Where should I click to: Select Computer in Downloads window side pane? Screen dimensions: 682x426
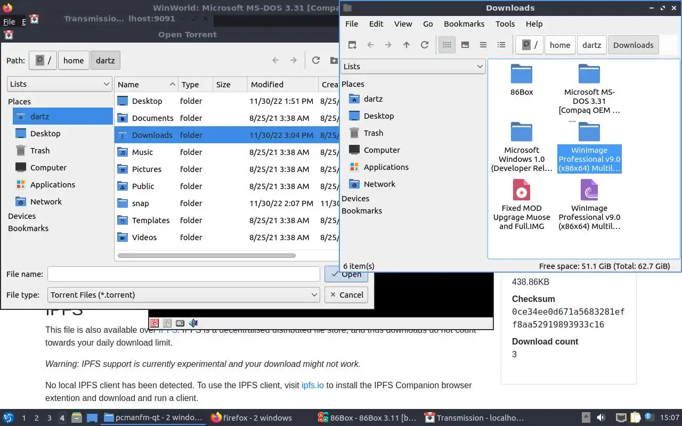coord(381,150)
